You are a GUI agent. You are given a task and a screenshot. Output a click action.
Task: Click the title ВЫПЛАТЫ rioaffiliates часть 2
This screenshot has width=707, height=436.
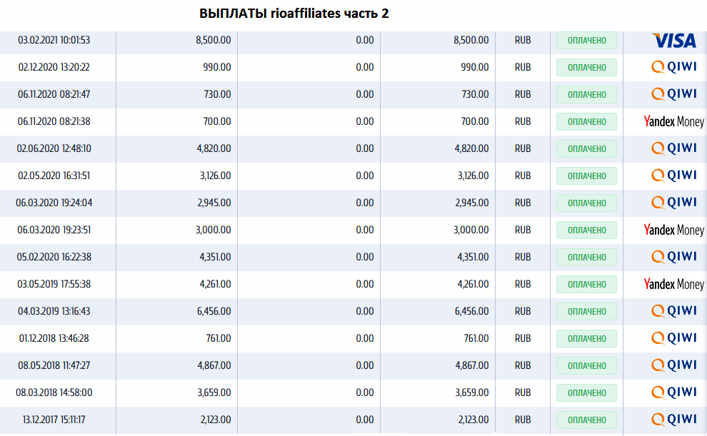(294, 14)
